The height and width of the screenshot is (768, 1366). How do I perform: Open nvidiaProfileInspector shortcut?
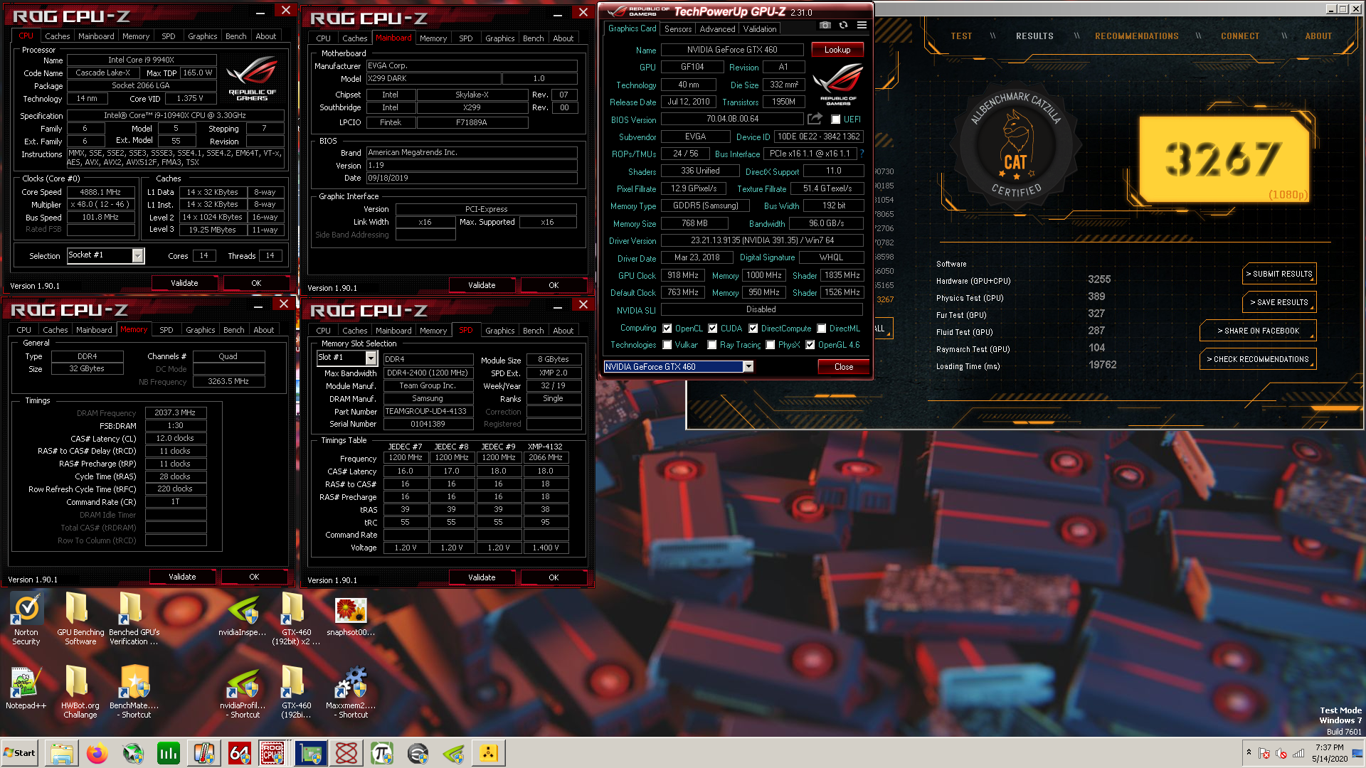pyautogui.click(x=243, y=693)
